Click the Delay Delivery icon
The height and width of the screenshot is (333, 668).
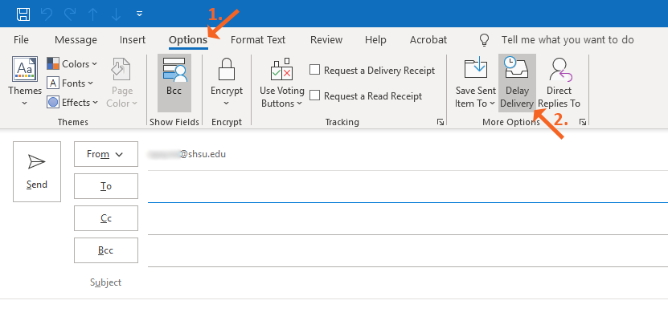coord(515,71)
